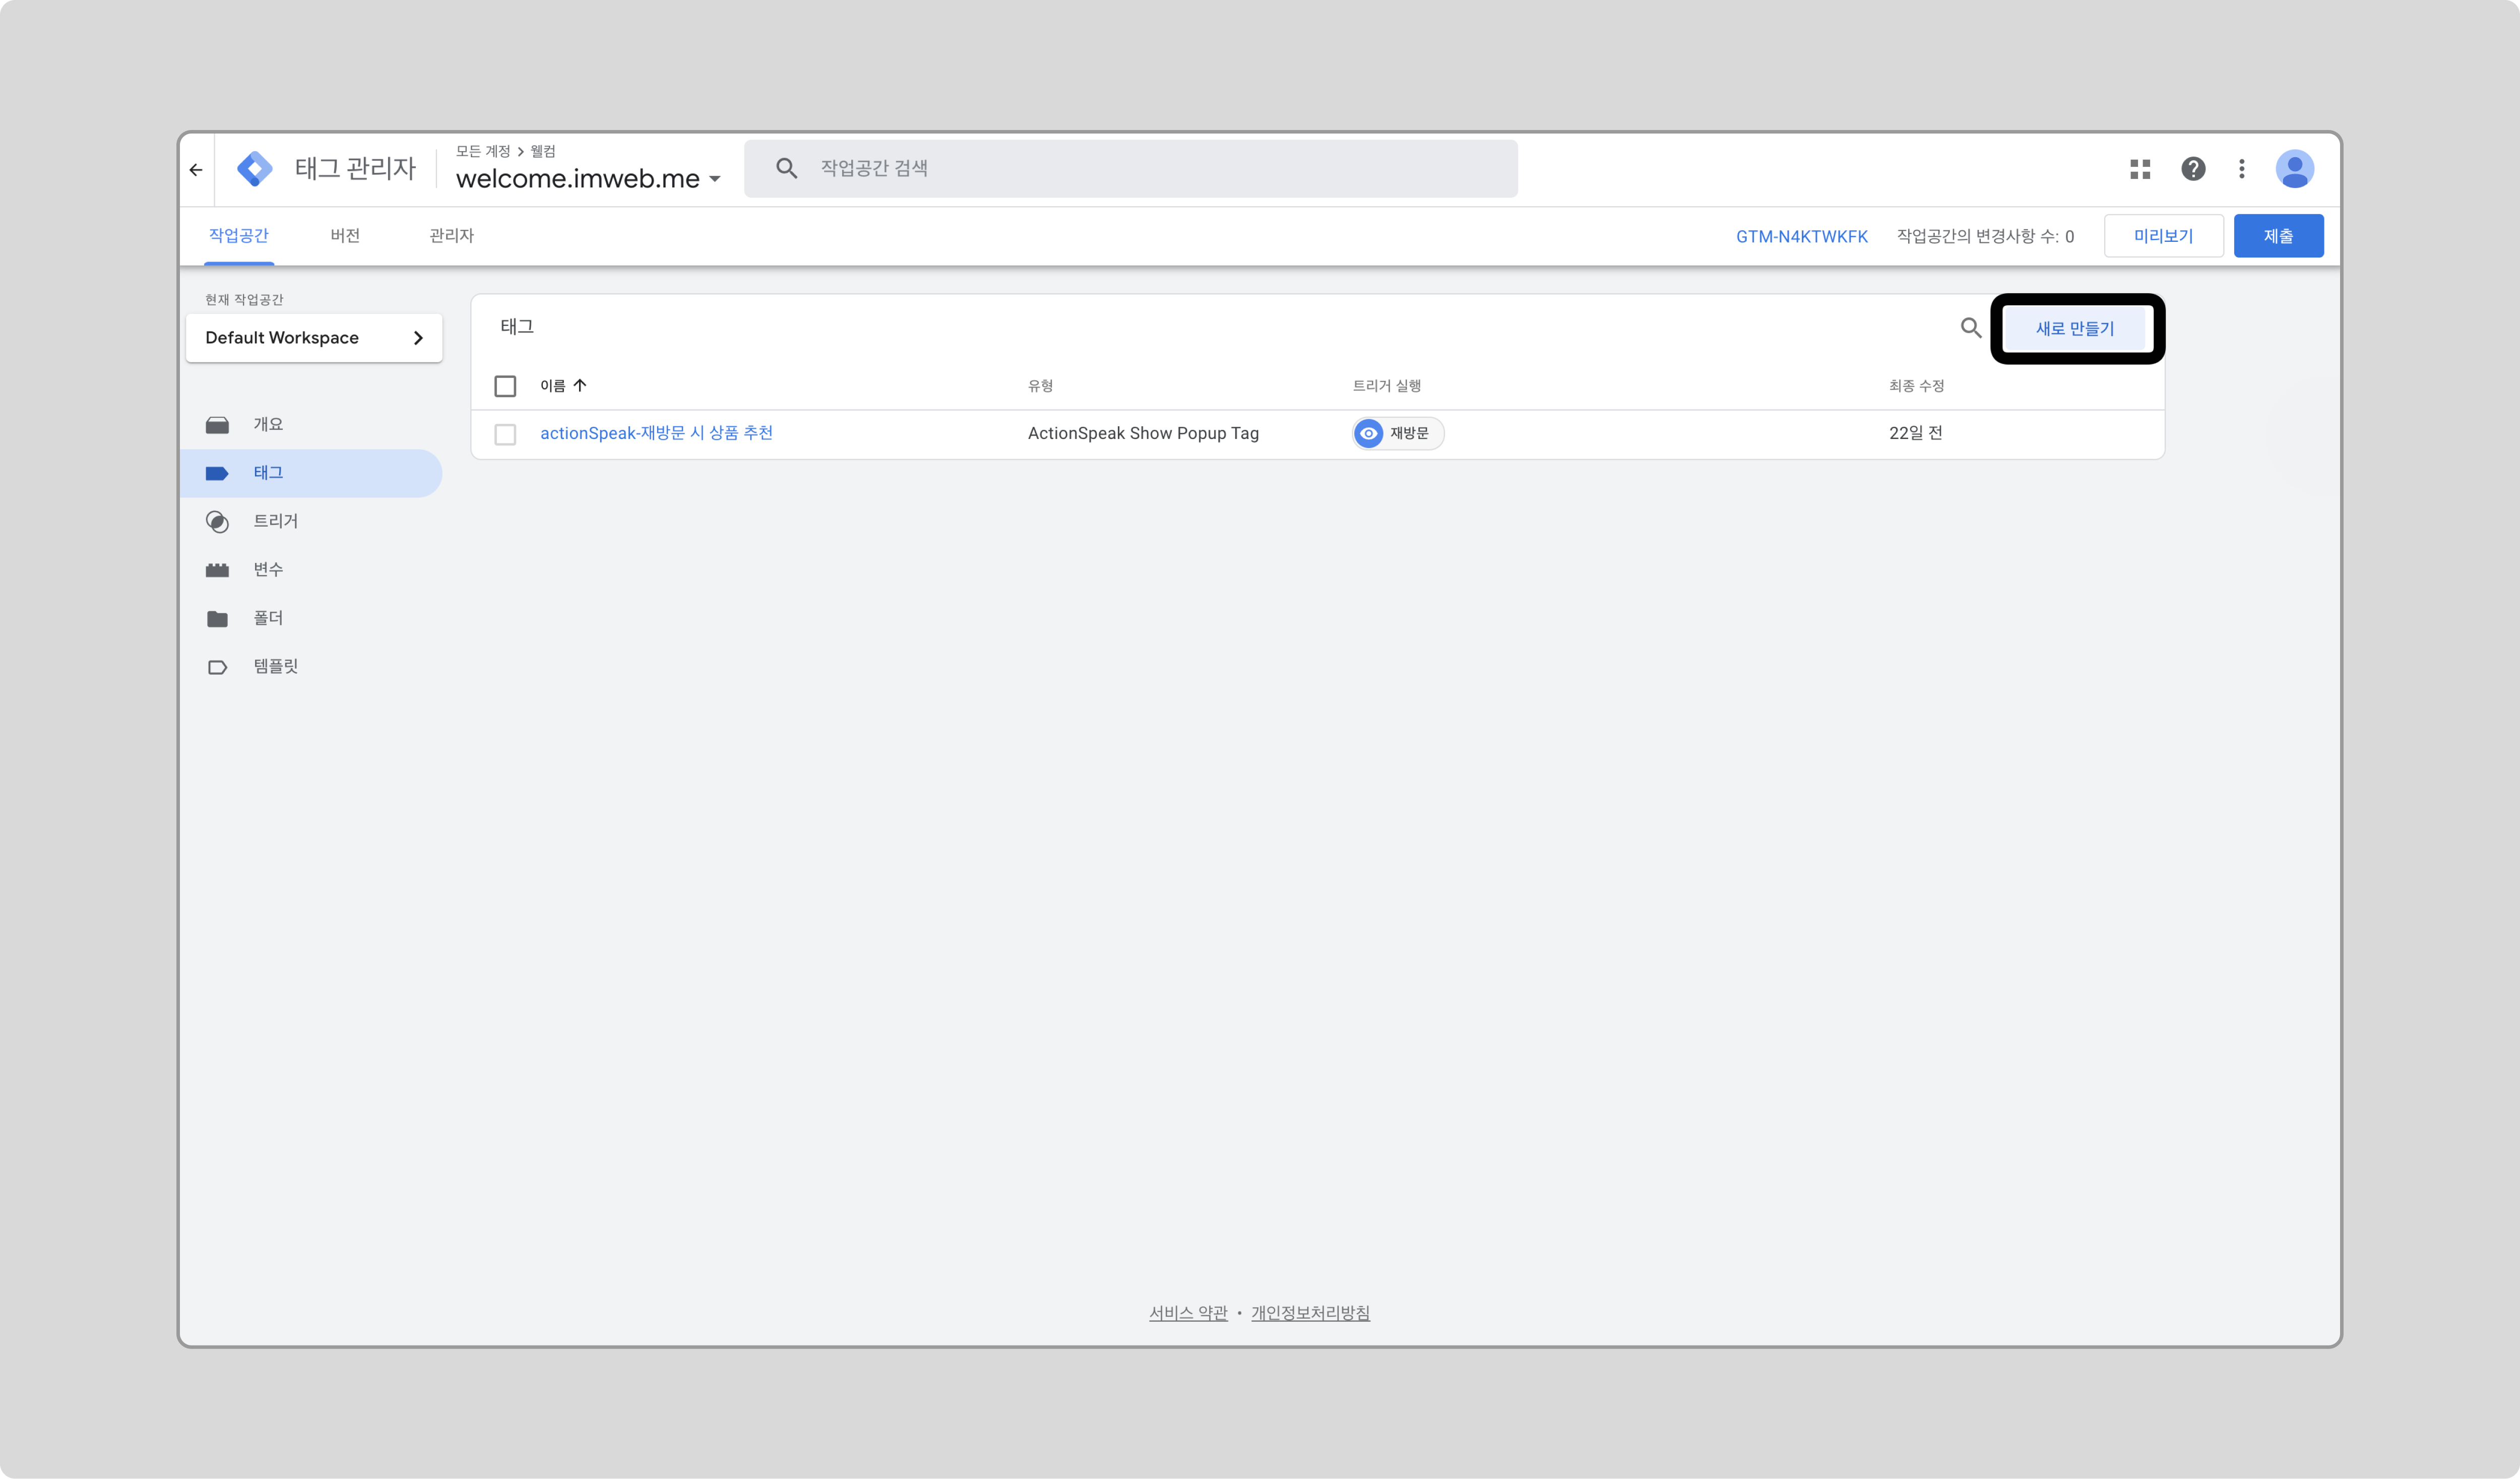
Task: Click the back arrow icon
Action: (x=196, y=170)
